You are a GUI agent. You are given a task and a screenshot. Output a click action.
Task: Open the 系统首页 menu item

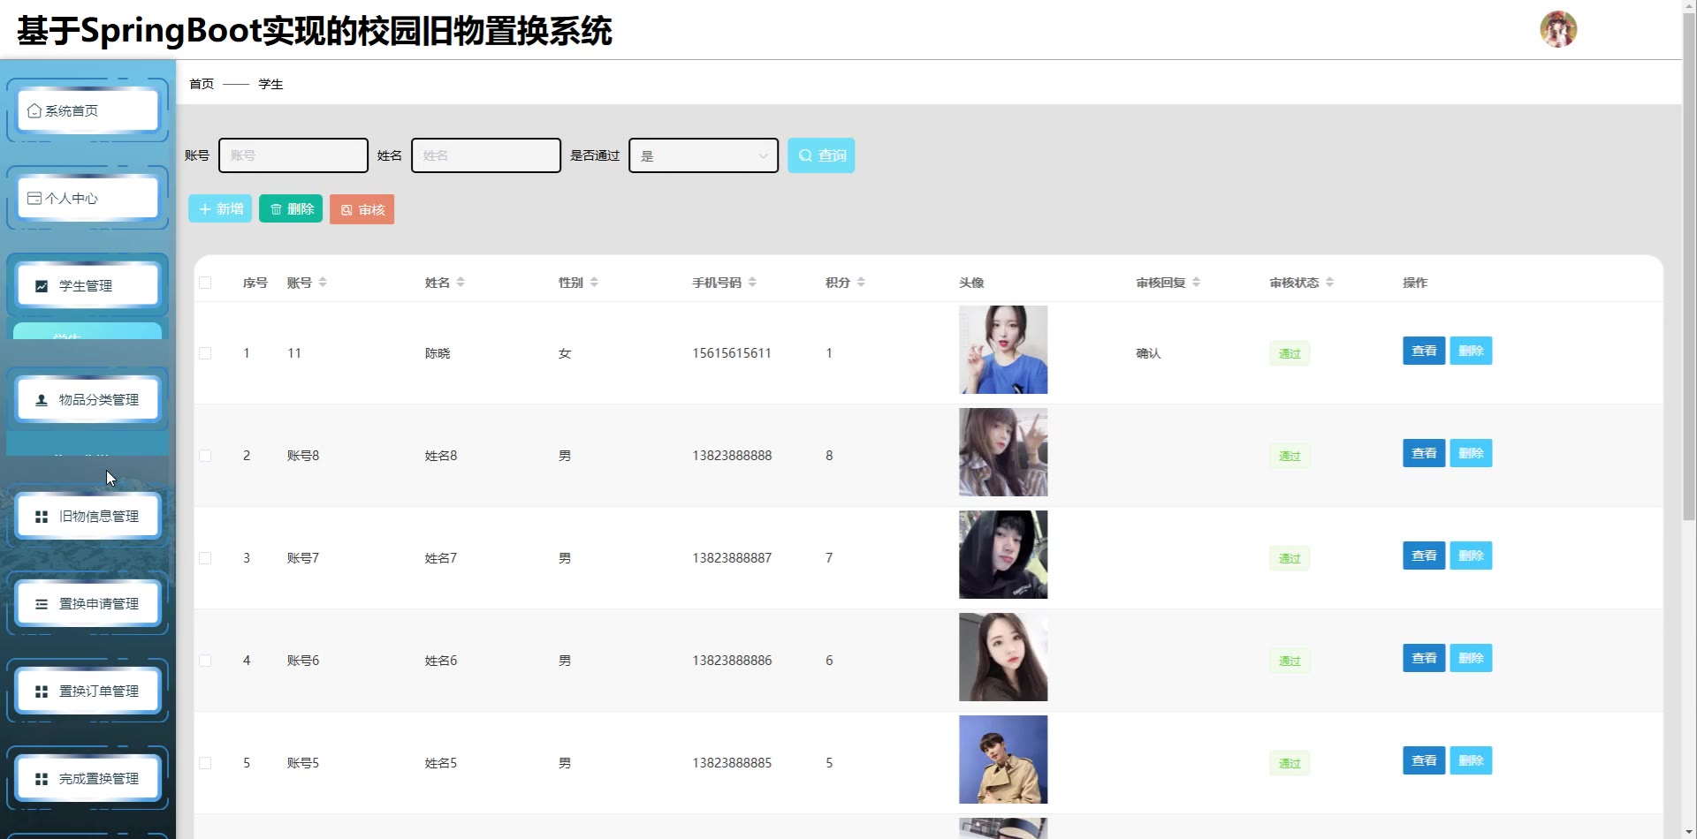pyautogui.click(x=88, y=111)
